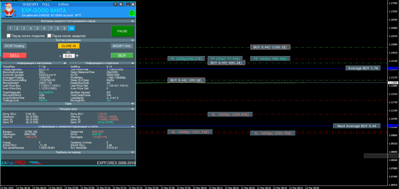Collapse the 'Экстра управление' section
Viewport: 400px width, 189px height.
click(x=132, y=40)
